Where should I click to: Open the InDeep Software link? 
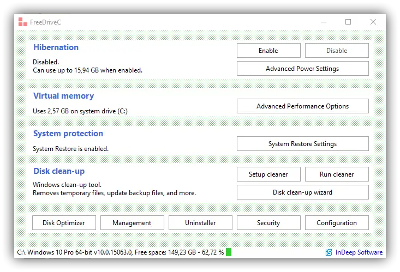pyautogui.click(x=358, y=252)
